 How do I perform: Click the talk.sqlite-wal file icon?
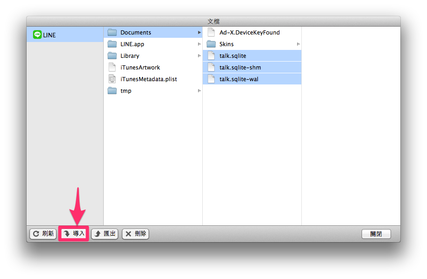pyautogui.click(x=211, y=79)
